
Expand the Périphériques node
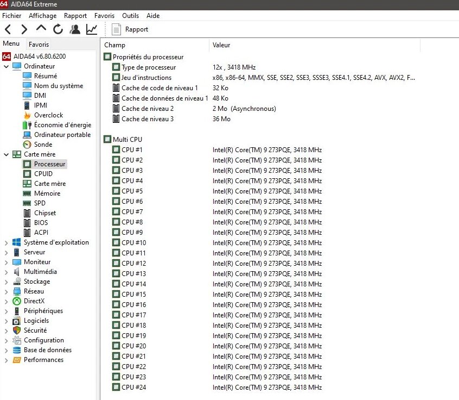(x=6, y=311)
